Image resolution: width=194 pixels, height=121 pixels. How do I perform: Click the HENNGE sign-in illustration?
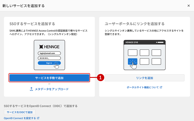pyautogui.click(x=49, y=55)
